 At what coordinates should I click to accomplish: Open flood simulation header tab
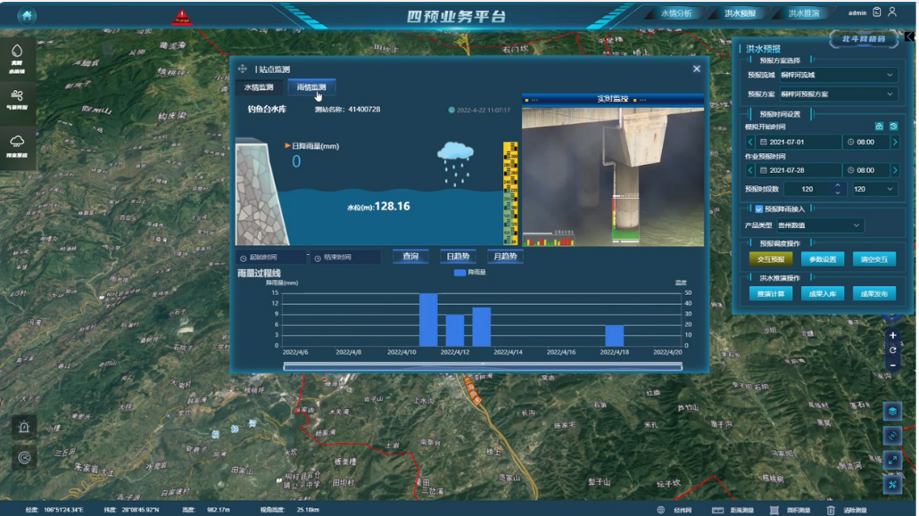point(804,12)
